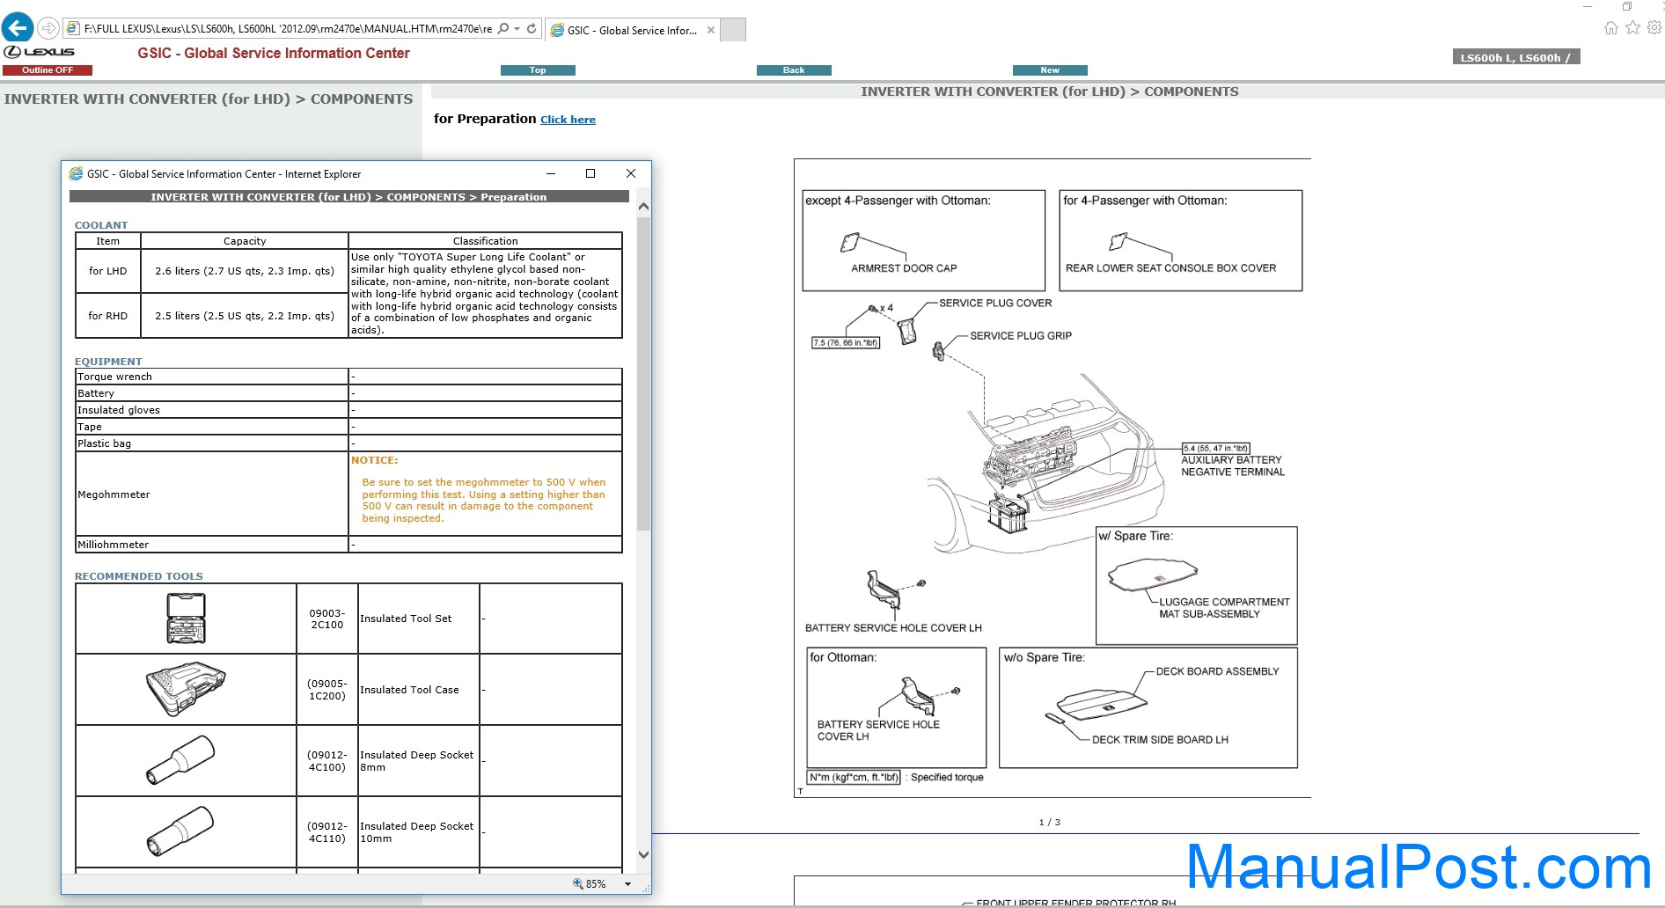Viewport: 1665px width, 908px height.
Task: Click part number (09005-1C200)
Action: 327,690
